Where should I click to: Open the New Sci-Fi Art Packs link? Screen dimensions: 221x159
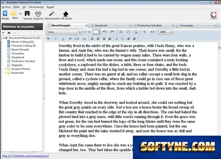(x=25, y=156)
